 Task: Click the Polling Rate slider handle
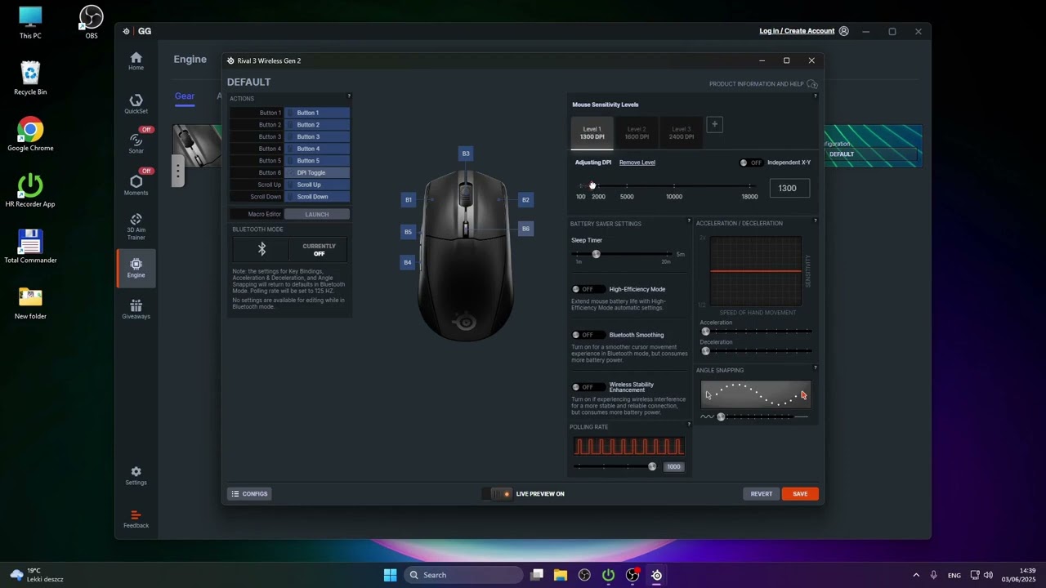652,466
